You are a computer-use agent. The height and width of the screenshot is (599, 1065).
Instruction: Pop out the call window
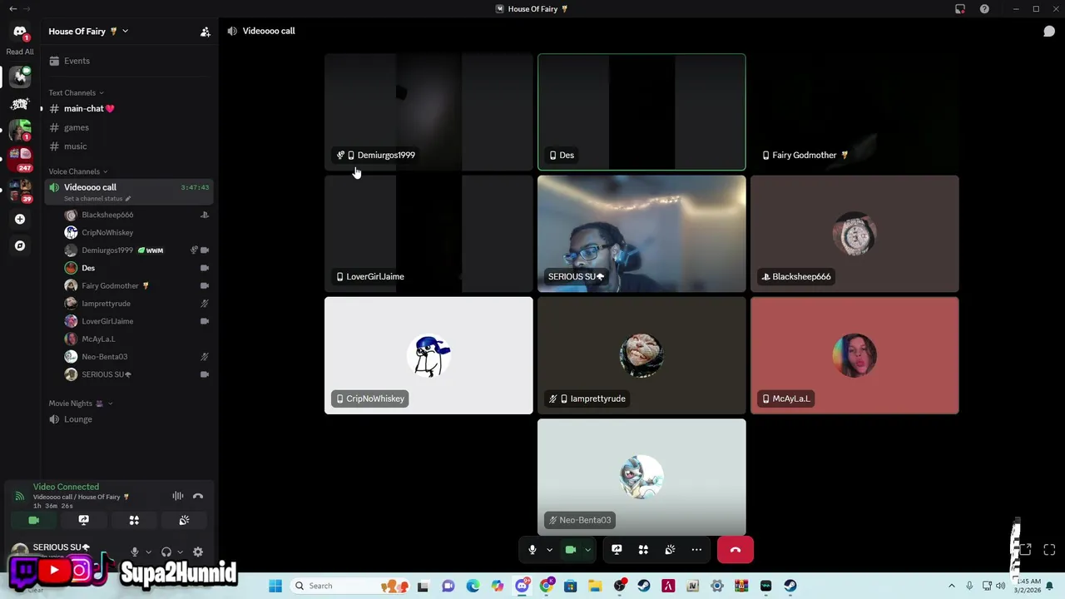pos(1026,550)
